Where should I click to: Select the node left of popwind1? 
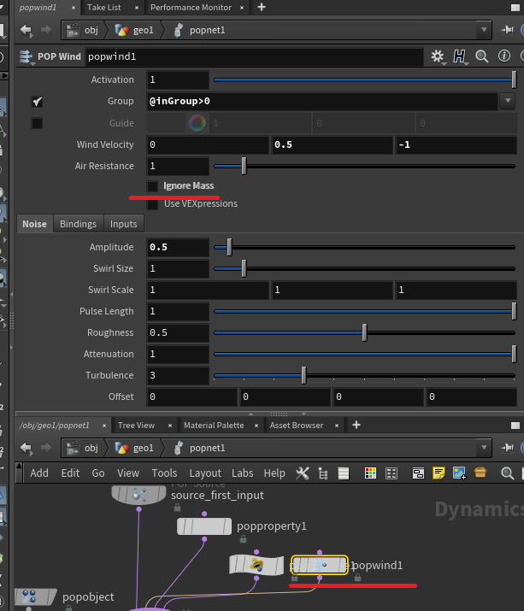(x=256, y=565)
